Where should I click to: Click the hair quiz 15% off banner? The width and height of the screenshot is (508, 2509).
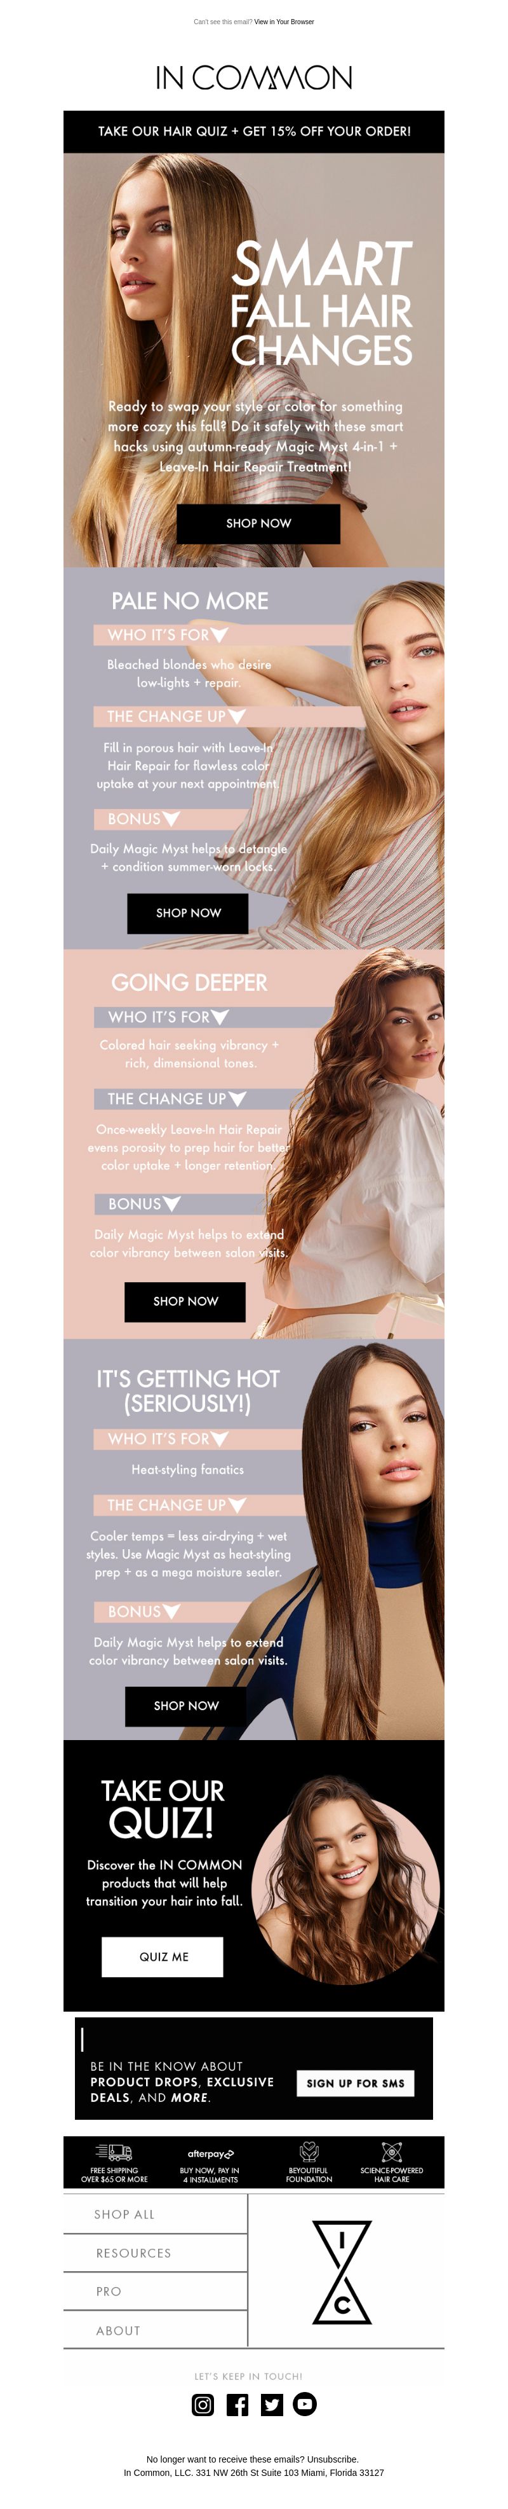254,132
